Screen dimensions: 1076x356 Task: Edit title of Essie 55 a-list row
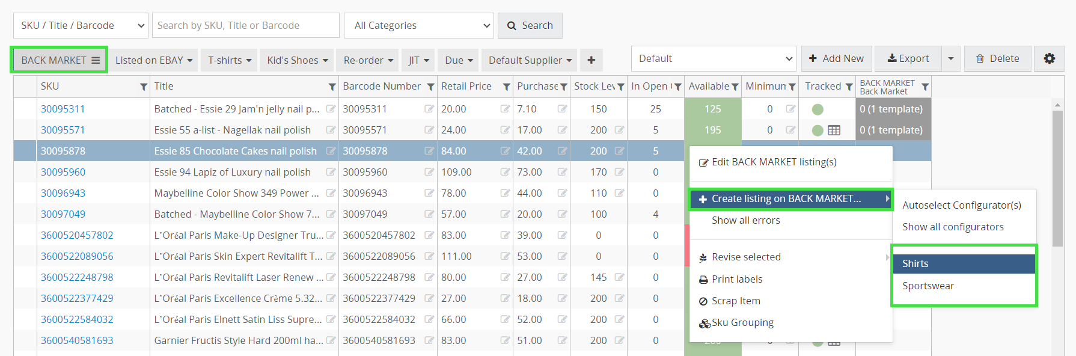331,130
